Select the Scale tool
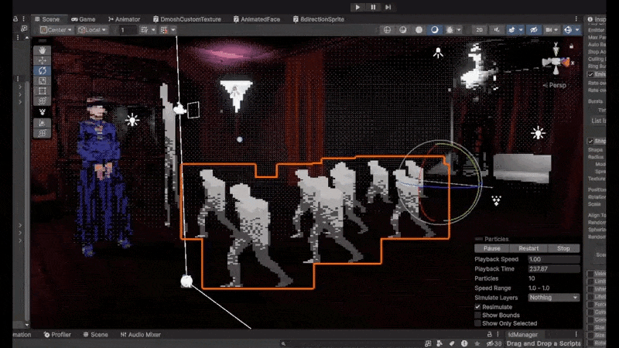The image size is (619, 348). 43,81
